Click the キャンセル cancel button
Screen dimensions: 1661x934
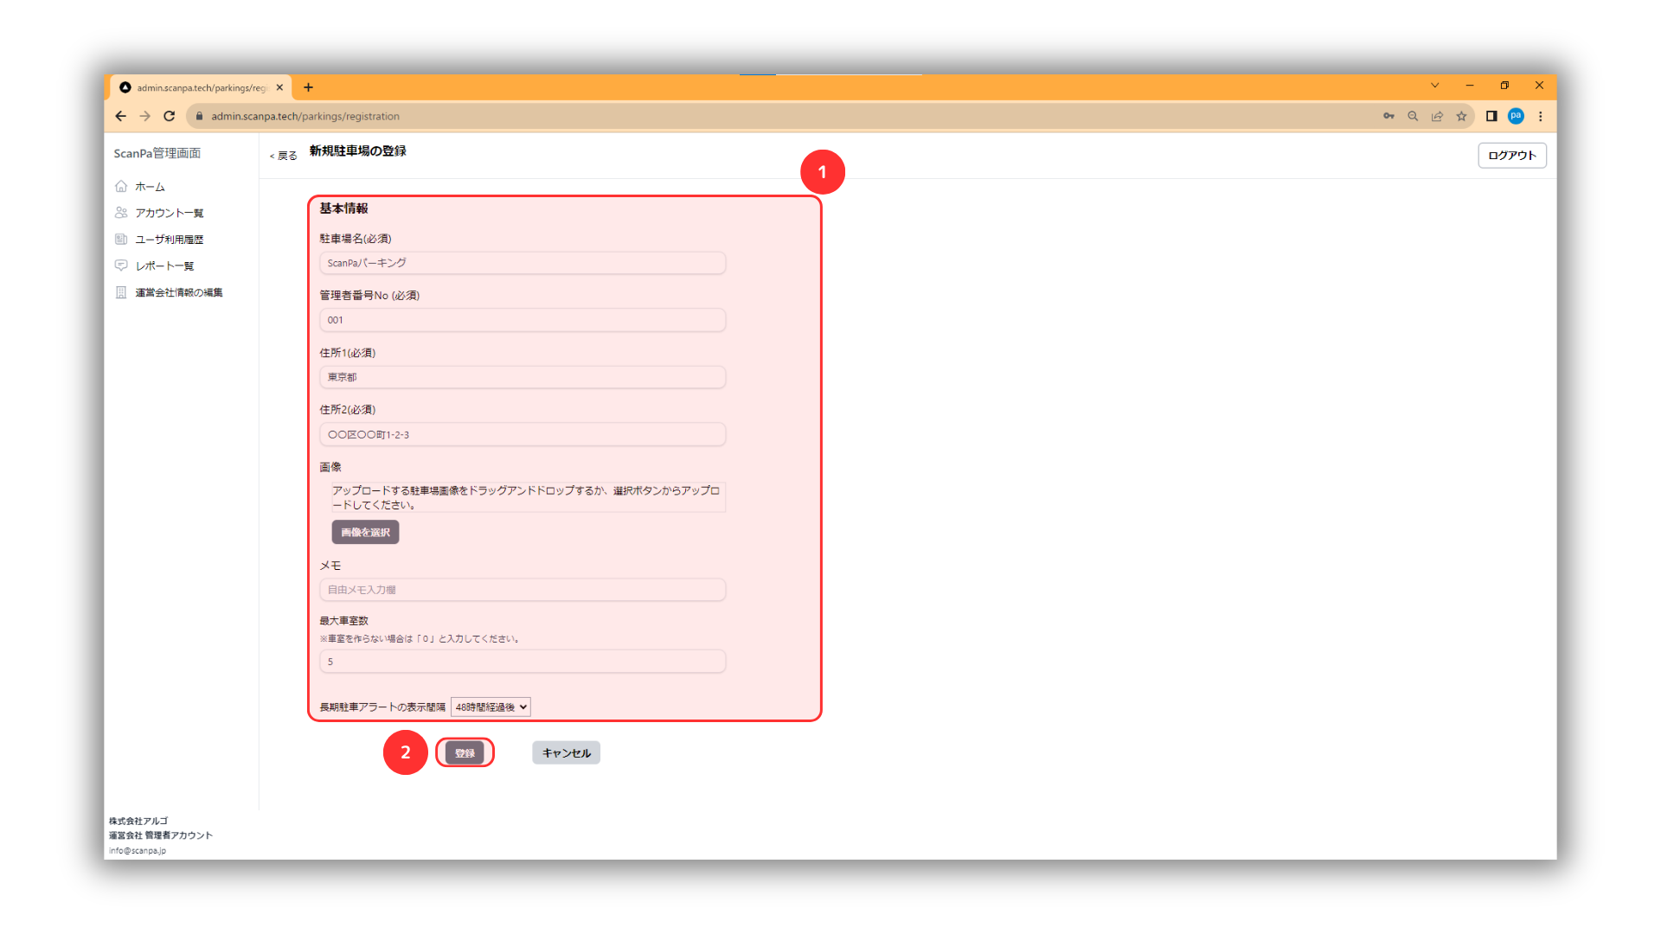click(566, 753)
